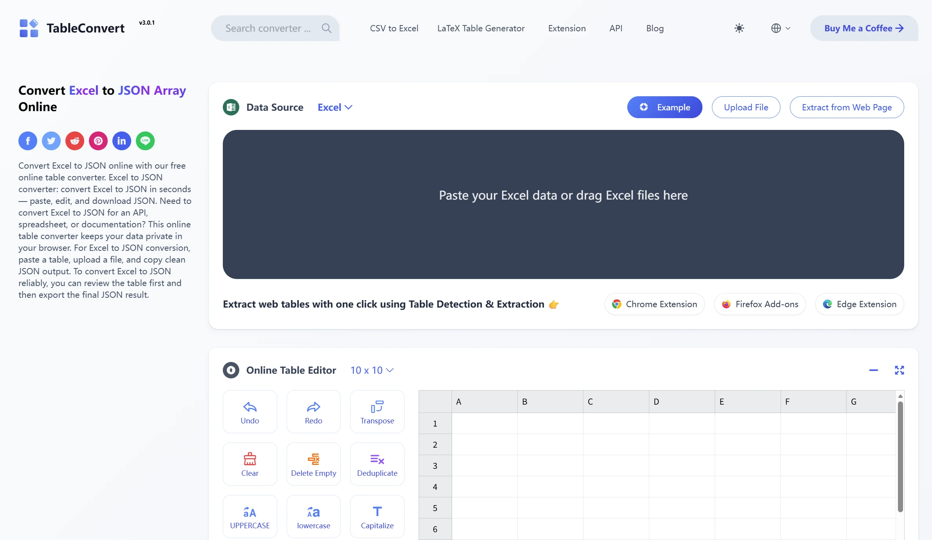Image resolution: width=932 pixels, height=540 pixels.
Task: Click the Excel paste/drop area
Action: 563,204
